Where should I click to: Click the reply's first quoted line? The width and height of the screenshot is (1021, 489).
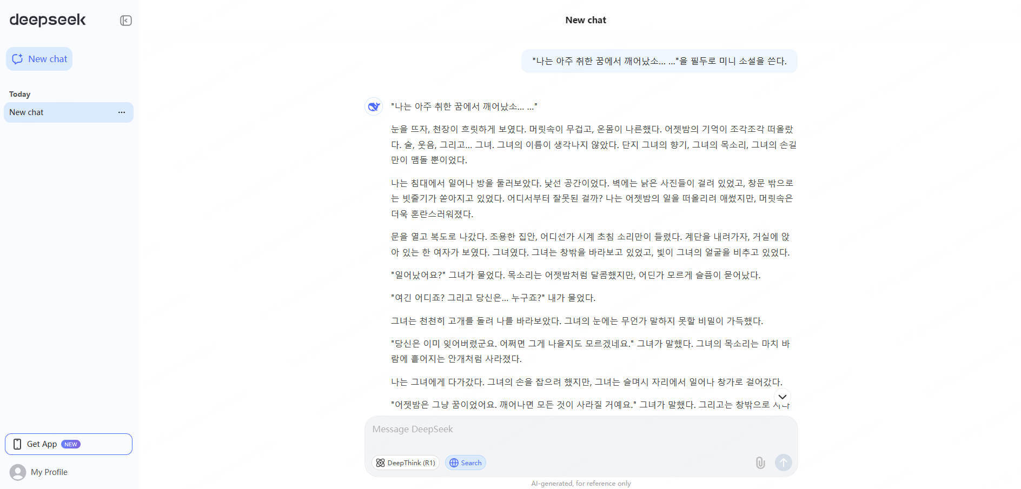click(464, 106)
